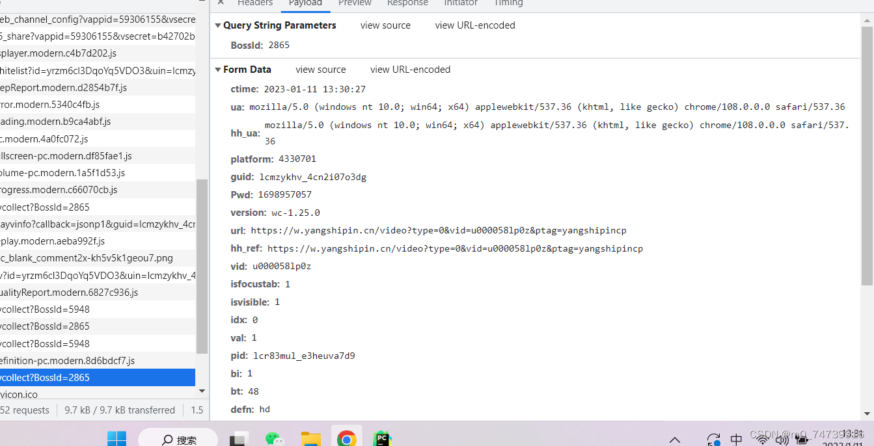The image size is (874, 446).
Task: Select the c.modern.4a0fc072.js request
Action: 98,139
